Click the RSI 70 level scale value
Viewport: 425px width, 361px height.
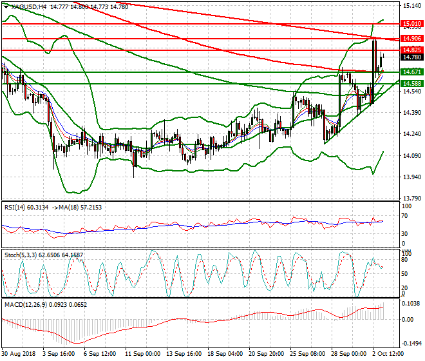click(x=404, y=216)
